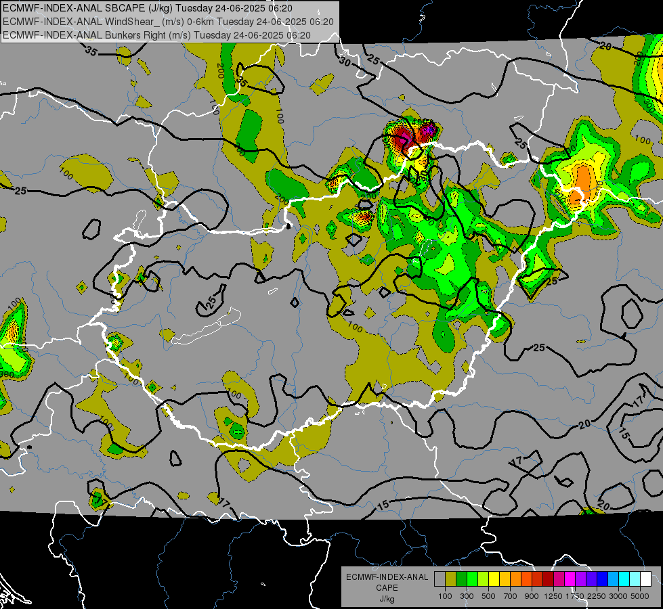Pick the dark red swatch left of 1250
This screenshot has width=663, height=609.
(548, 579)
